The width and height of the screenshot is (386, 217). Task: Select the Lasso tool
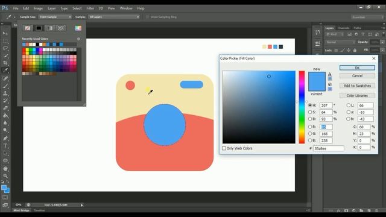(x=5, y=48)
